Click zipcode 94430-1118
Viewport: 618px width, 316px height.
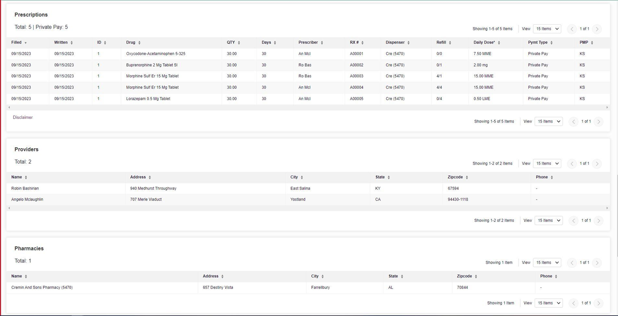click(458, 200)
